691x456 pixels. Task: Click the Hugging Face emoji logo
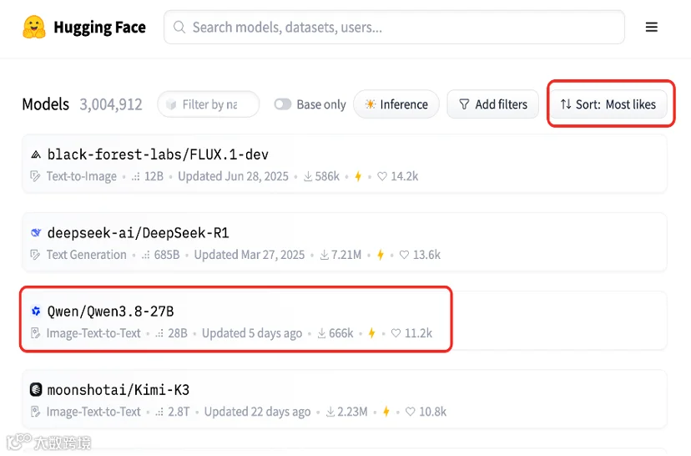pyautogui.click(x=34, y=27)
